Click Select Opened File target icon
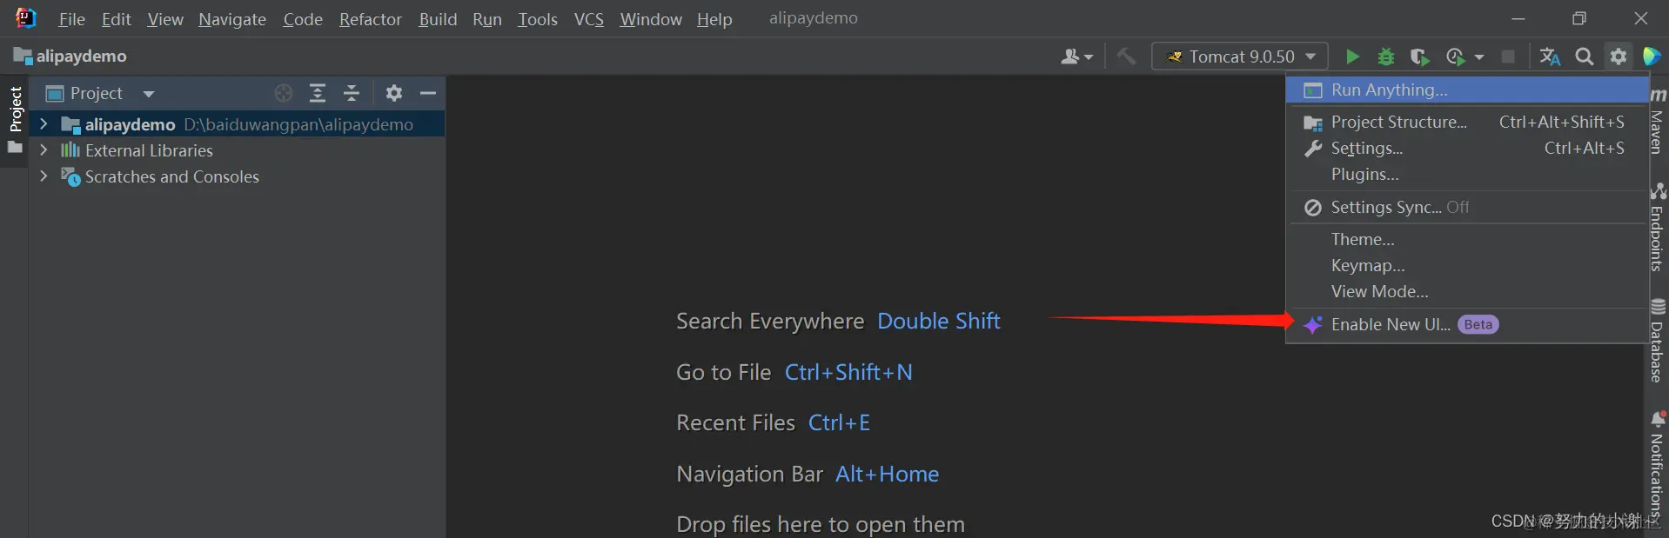 284,93
